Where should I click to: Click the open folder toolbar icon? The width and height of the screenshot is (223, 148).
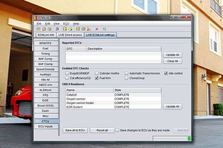pyautogui.click(x=39, y=29)
